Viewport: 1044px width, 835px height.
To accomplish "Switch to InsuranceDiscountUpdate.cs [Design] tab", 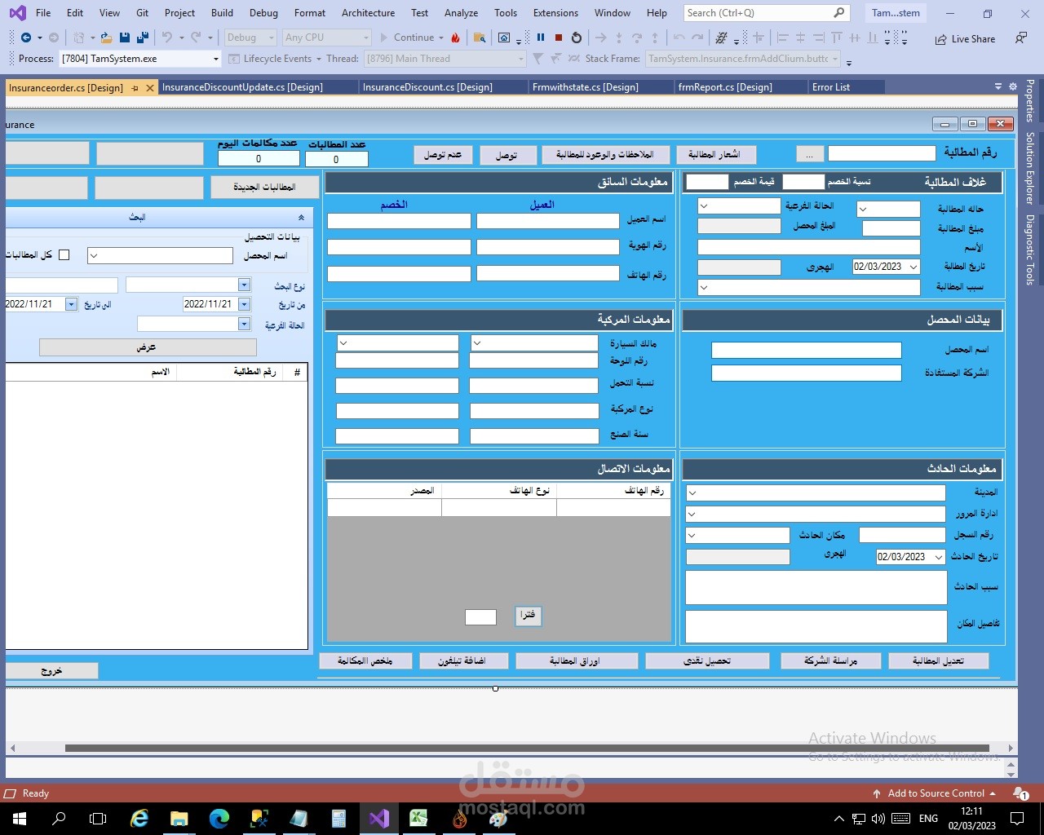I will [x=242, y=87].
